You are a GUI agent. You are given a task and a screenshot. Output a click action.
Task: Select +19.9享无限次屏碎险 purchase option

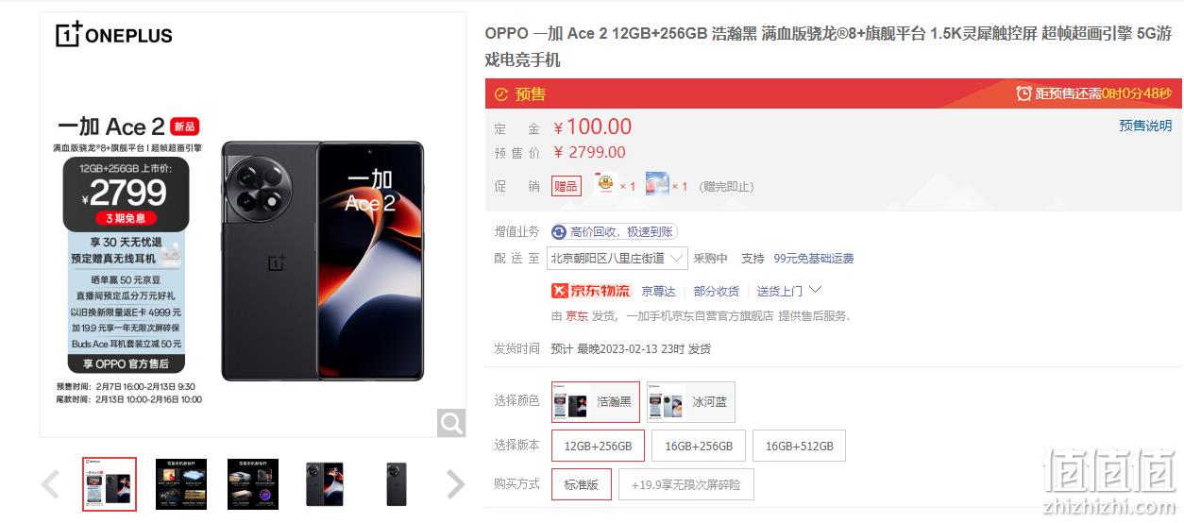(686, 484)
